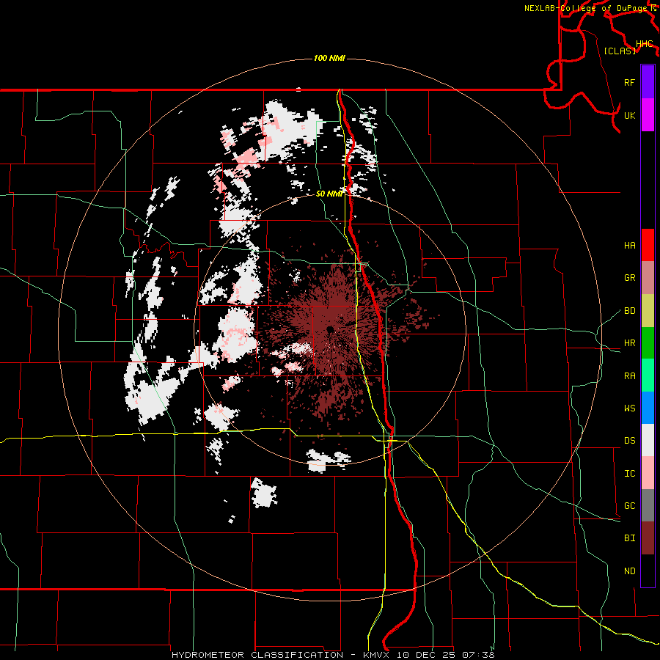Click the "HA" legend label

click(x=629, y=246)
